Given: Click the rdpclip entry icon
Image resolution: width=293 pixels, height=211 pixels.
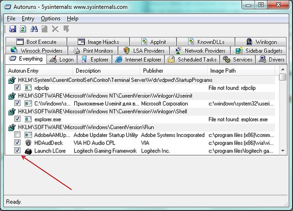Looking at the screenshot, I should click(28, 88).
